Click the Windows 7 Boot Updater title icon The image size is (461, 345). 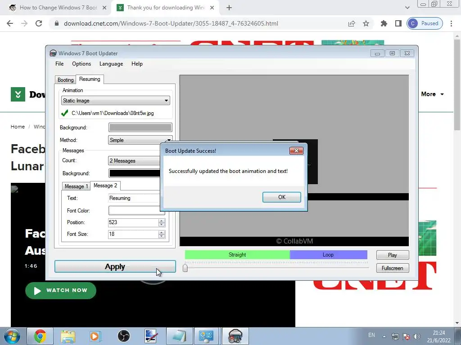(x=53, y=53)
